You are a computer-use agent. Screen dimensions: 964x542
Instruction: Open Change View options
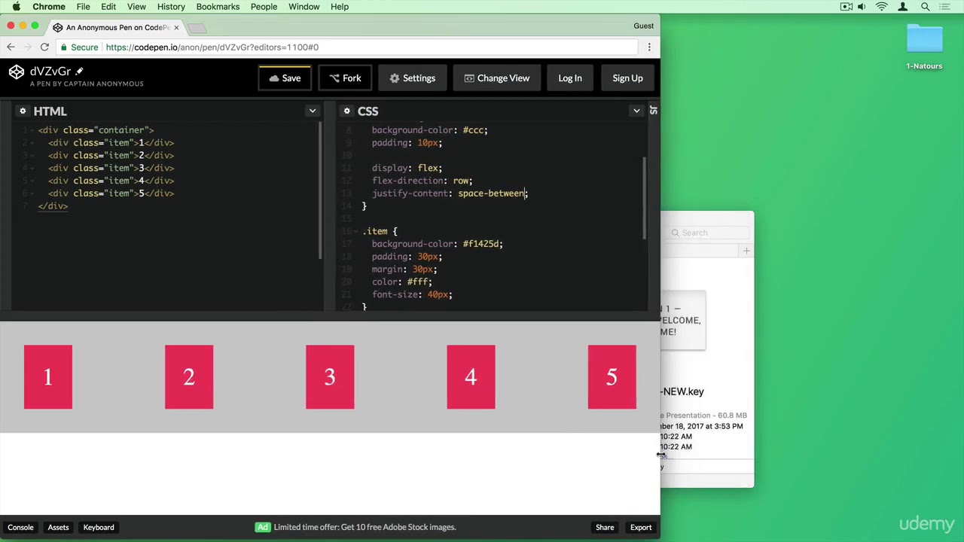tap(496, 78)
